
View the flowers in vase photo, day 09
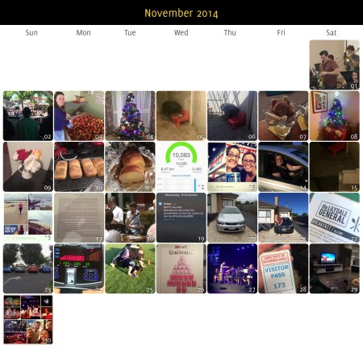click(x=28, y=167)
